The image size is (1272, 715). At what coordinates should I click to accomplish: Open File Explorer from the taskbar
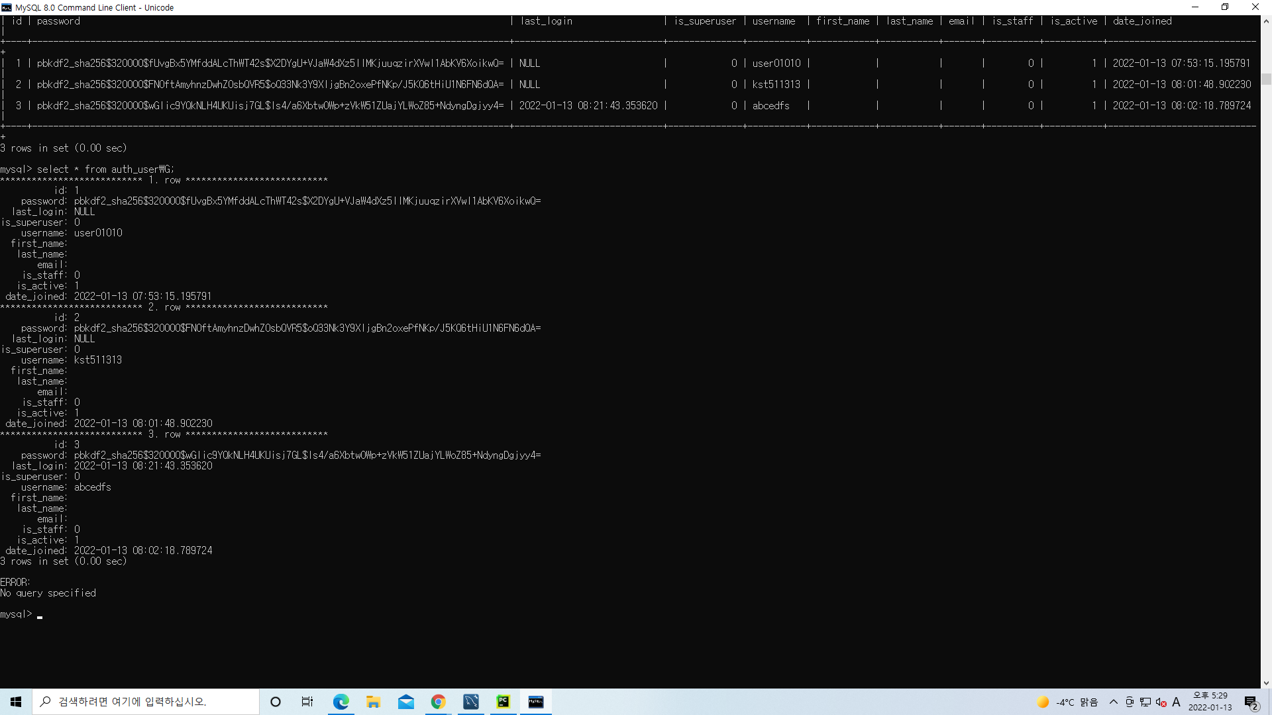[x=373, y=702]
